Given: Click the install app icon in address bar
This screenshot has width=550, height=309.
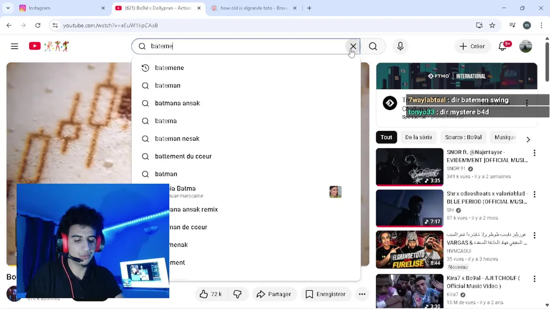Looking at the screenshot, I should 479,25.
